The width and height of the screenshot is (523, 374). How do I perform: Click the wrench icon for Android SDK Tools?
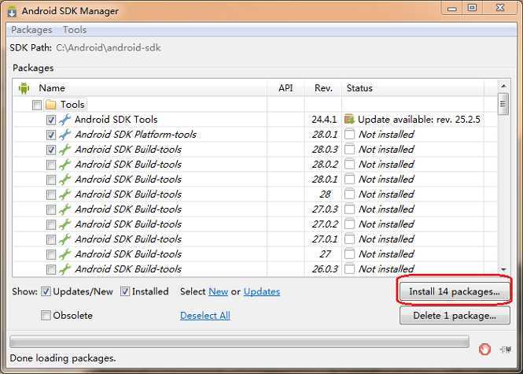(65, 120)
